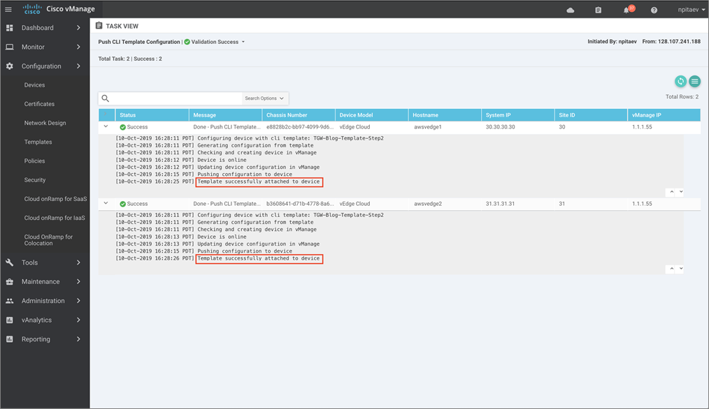Click the down arrow in awsvedge2 log
This screenshot has width=709, height=409.
pos(681,269)
